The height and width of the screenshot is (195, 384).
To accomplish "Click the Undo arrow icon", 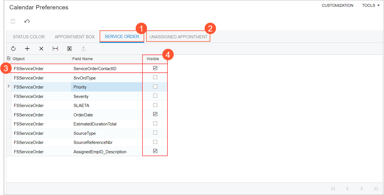I will (x=27, y=21).
